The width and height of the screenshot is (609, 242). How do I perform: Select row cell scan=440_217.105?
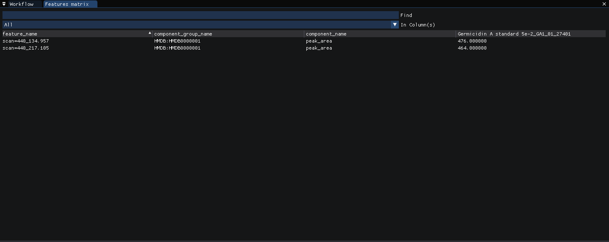(26, 48)
